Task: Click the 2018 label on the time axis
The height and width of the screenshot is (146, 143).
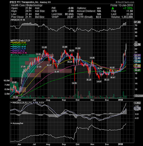Action: (x=120, y=100)
